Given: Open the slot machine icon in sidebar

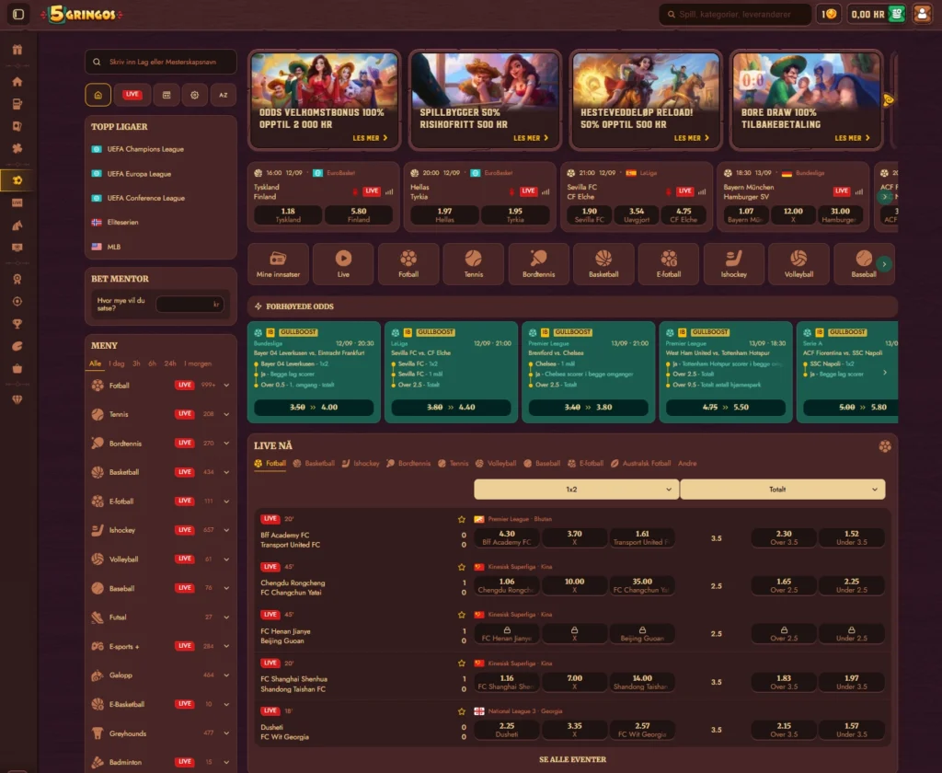Looking at the screenshot, I should (17, 104).
